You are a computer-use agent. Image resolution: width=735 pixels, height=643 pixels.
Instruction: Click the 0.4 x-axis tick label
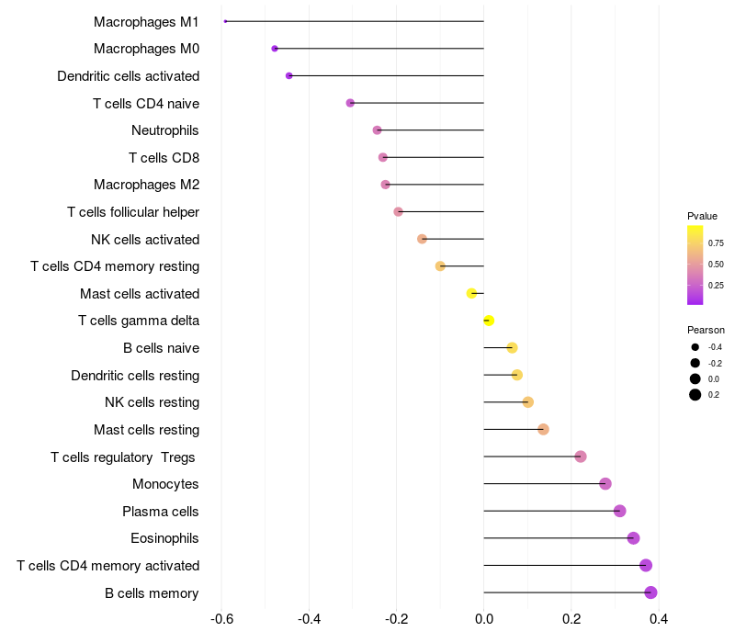click(x=659, y=619)
